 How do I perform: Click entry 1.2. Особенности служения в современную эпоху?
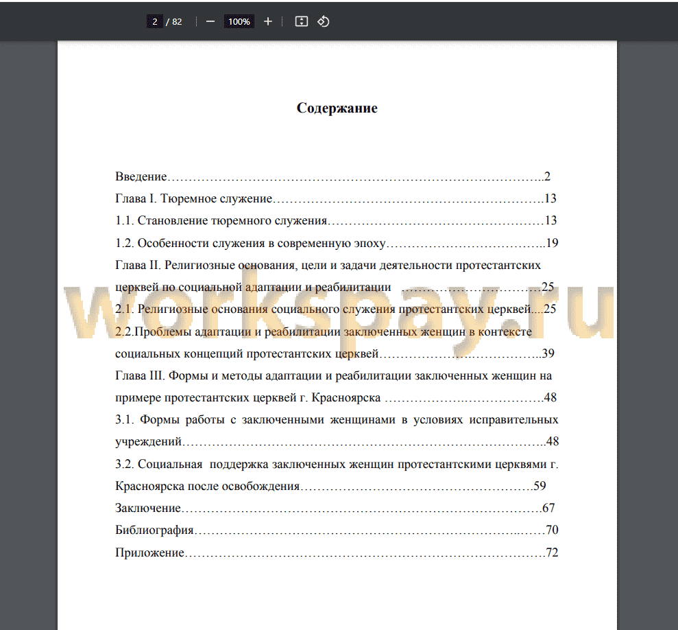337,243
